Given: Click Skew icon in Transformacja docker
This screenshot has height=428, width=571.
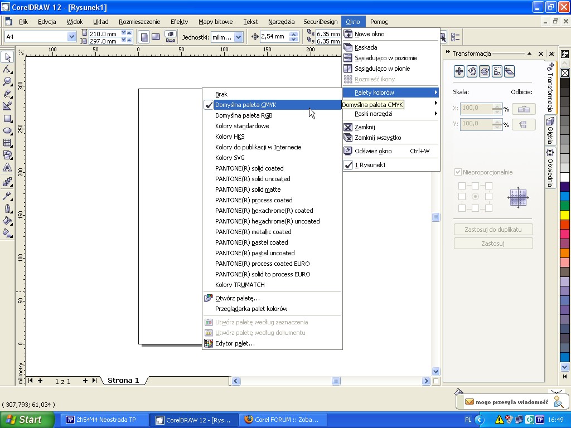Looking at the screenshot, I should (509, 71).
